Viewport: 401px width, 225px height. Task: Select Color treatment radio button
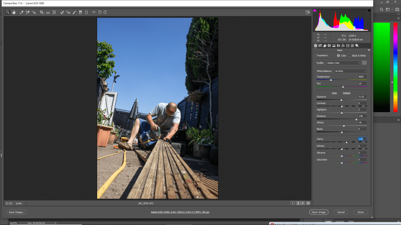coord(338,56)
